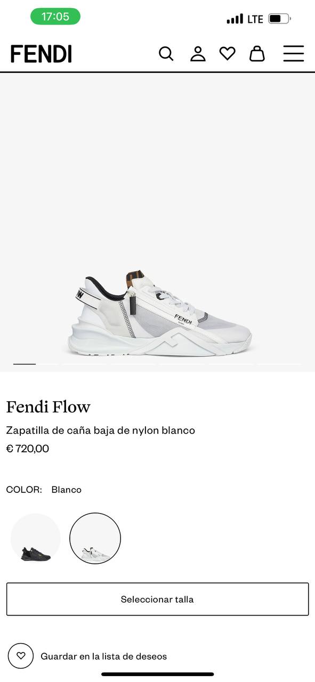Tap the battery indicator in status bar
Image resolution: width=315 pixels, height=682 pixels.
pyautogui.click(x=279, y=19)
